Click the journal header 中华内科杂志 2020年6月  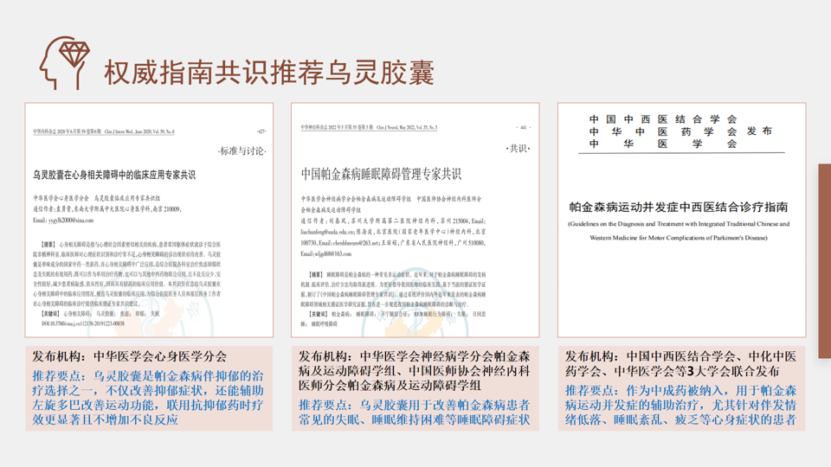(103, 131)
